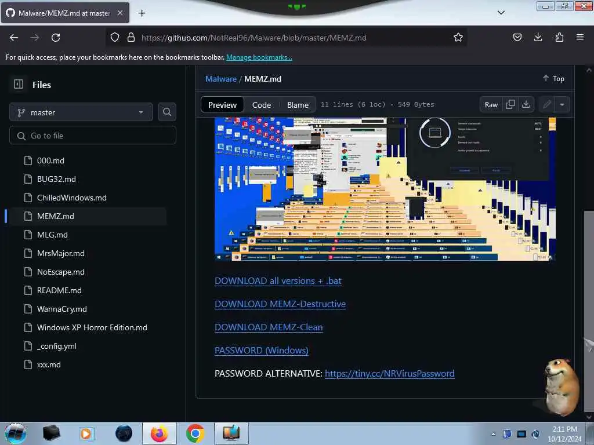This screenshot has height=445, width=594.
Task: Switch to the Blame tab
Action: coord(298,105)
